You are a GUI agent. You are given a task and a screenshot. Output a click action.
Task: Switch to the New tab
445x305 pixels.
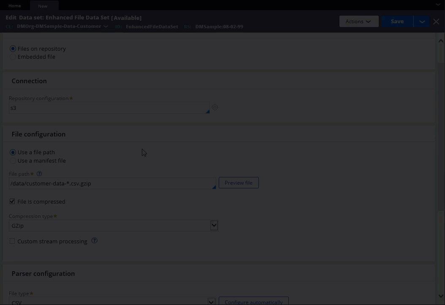(43, 6)
